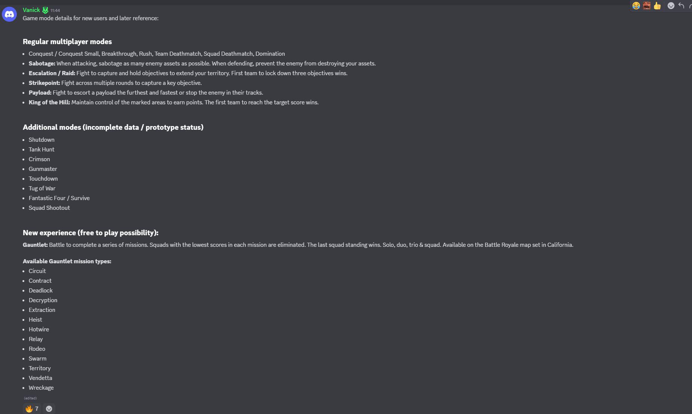Click the Wreckage list item

(x=41, y=388)
